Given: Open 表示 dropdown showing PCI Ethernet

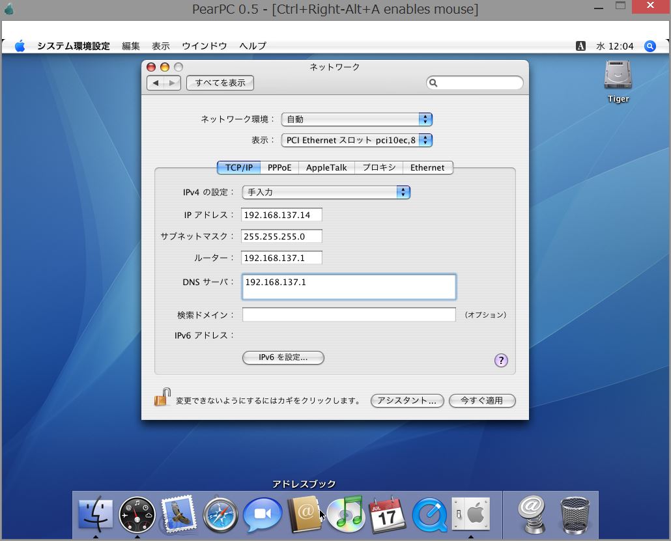Looking at the screenshot, I should 356,140.
